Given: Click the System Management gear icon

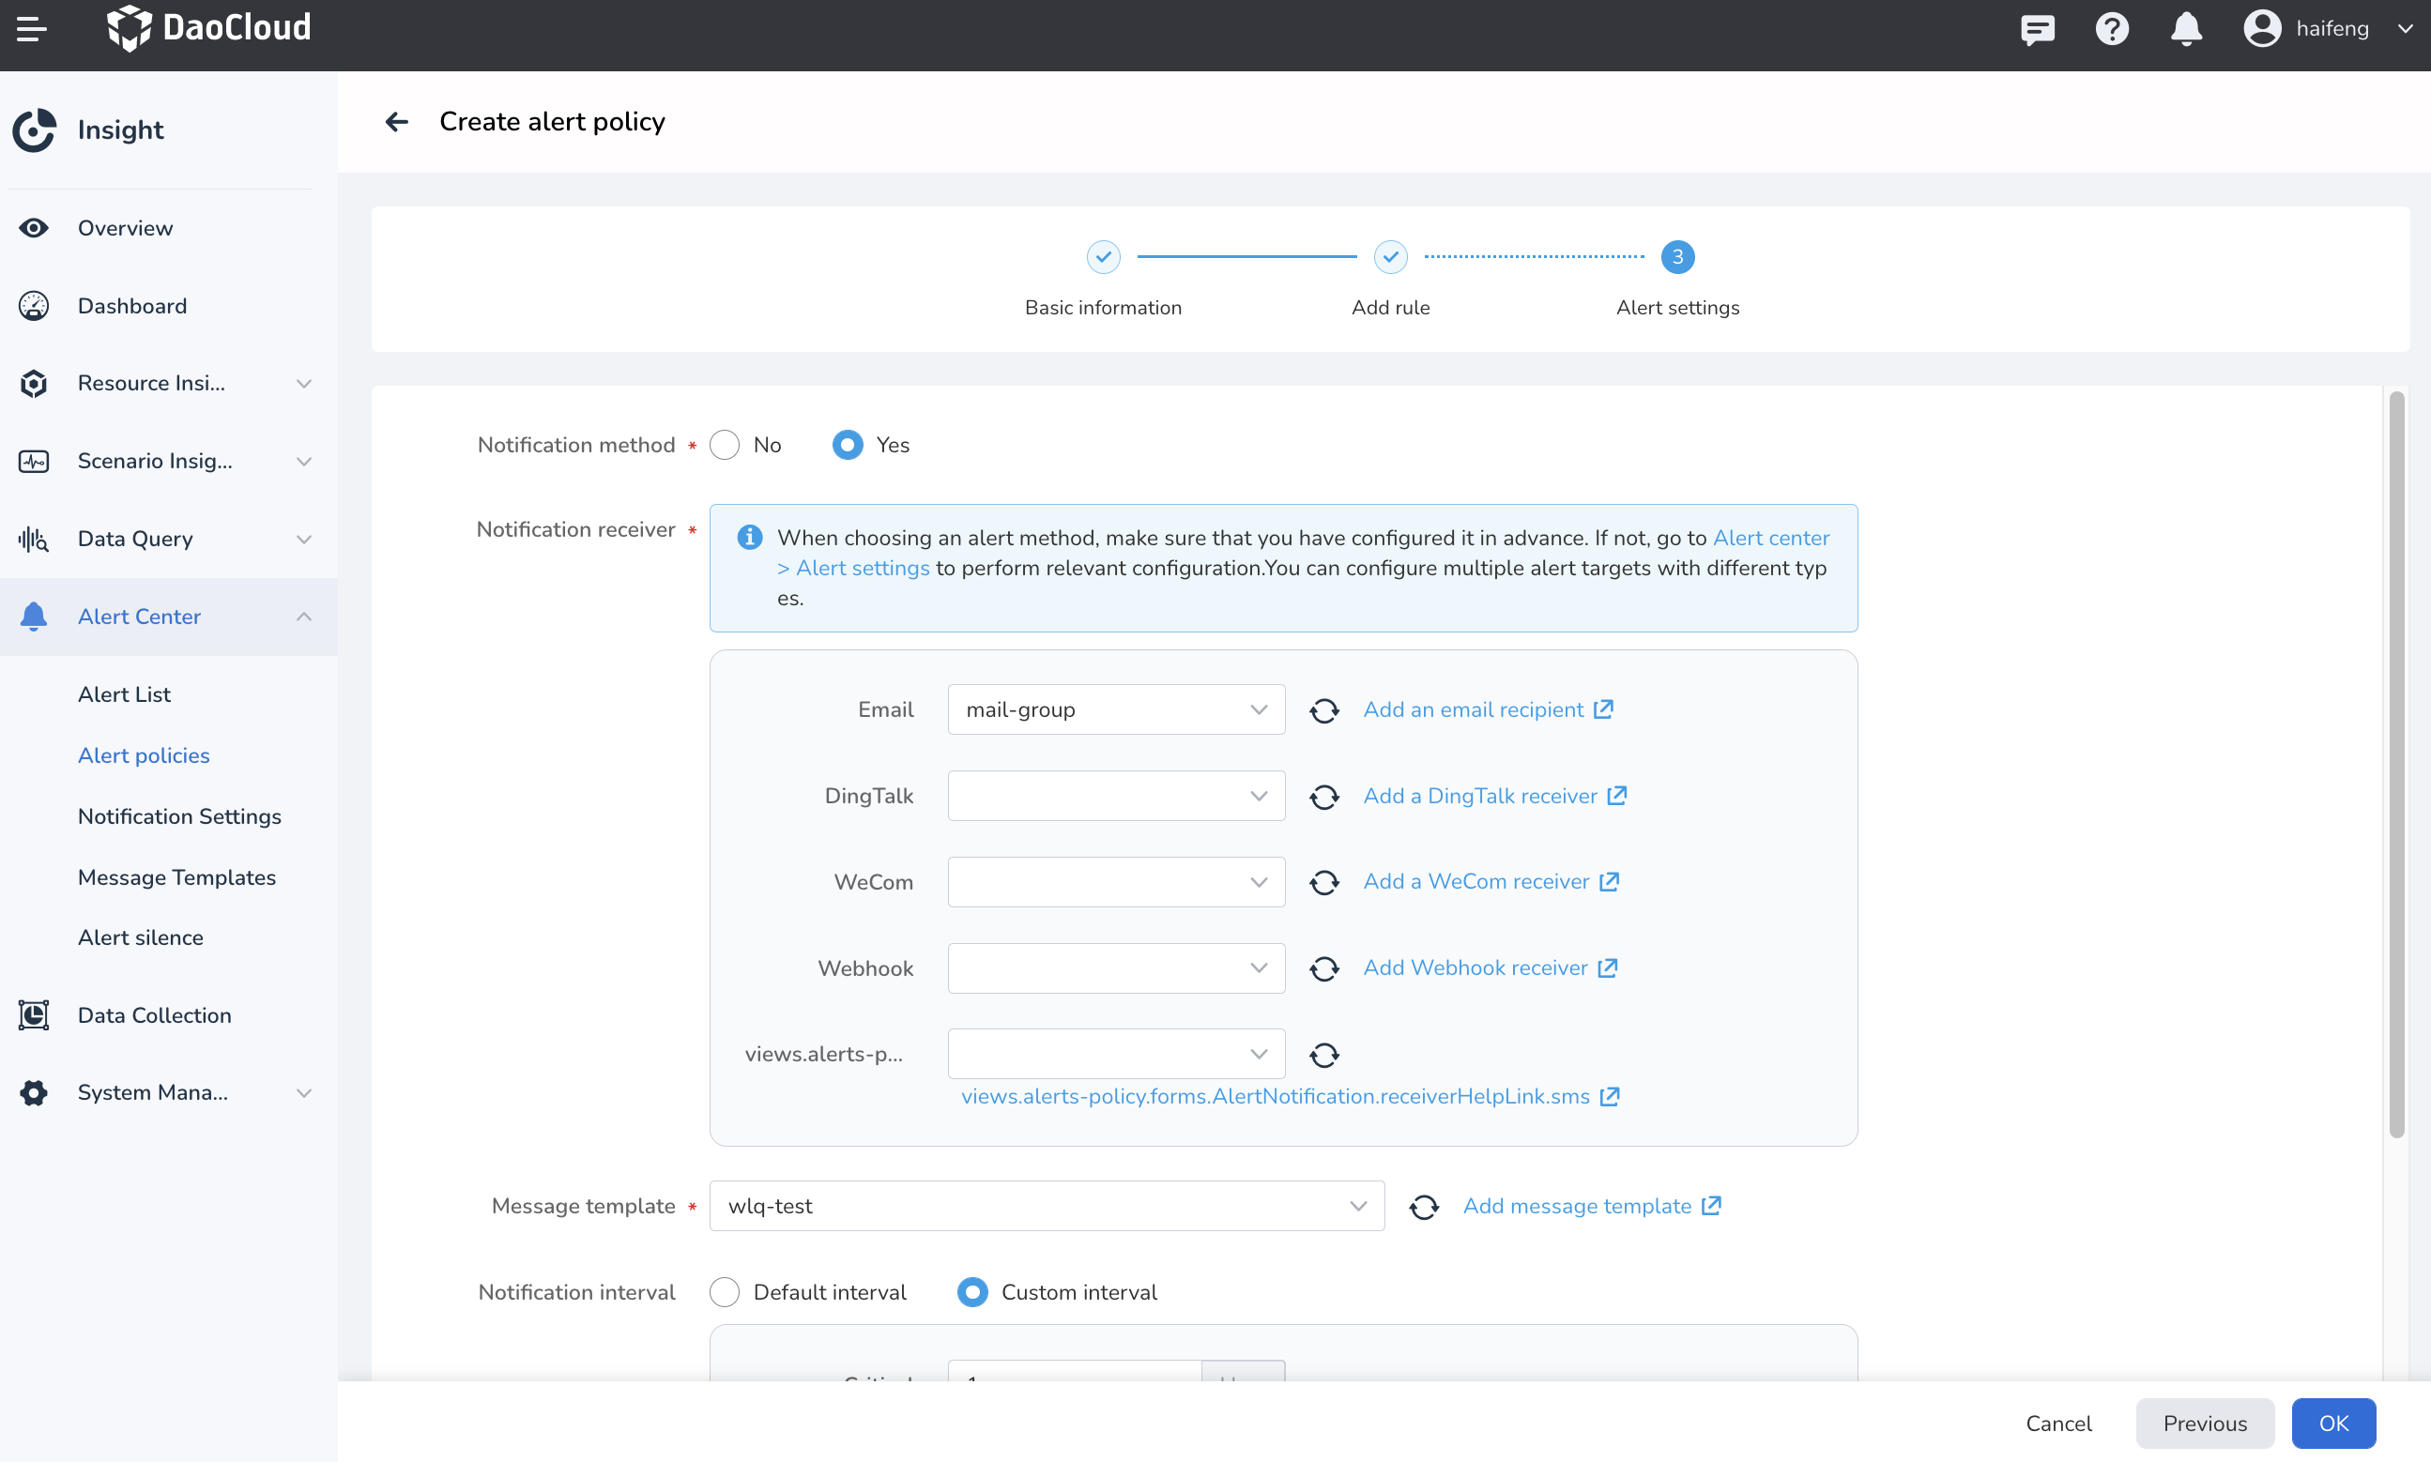Looking at the screenshot, I should (x=34, y=1092).
